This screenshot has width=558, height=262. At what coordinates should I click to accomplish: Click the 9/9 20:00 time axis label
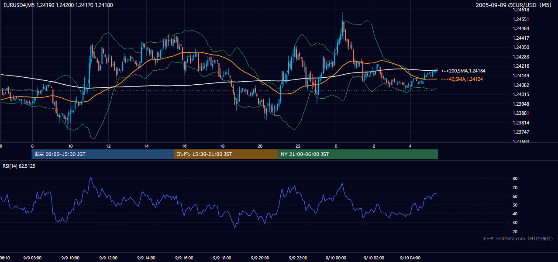(260, 258)
